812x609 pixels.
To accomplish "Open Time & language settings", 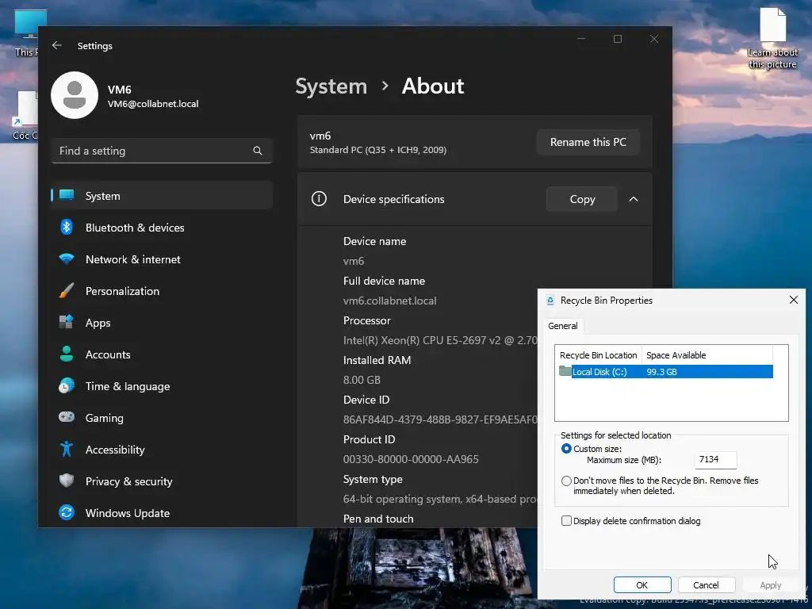I will pos(162,386).
